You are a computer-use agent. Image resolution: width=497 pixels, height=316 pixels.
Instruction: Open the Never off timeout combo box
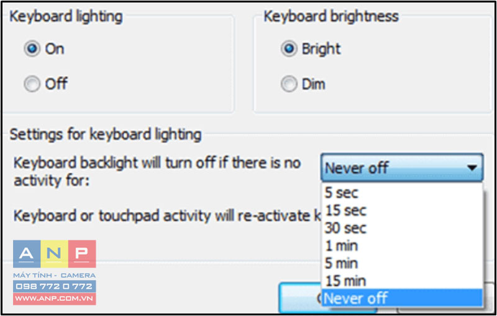(402, 167)
